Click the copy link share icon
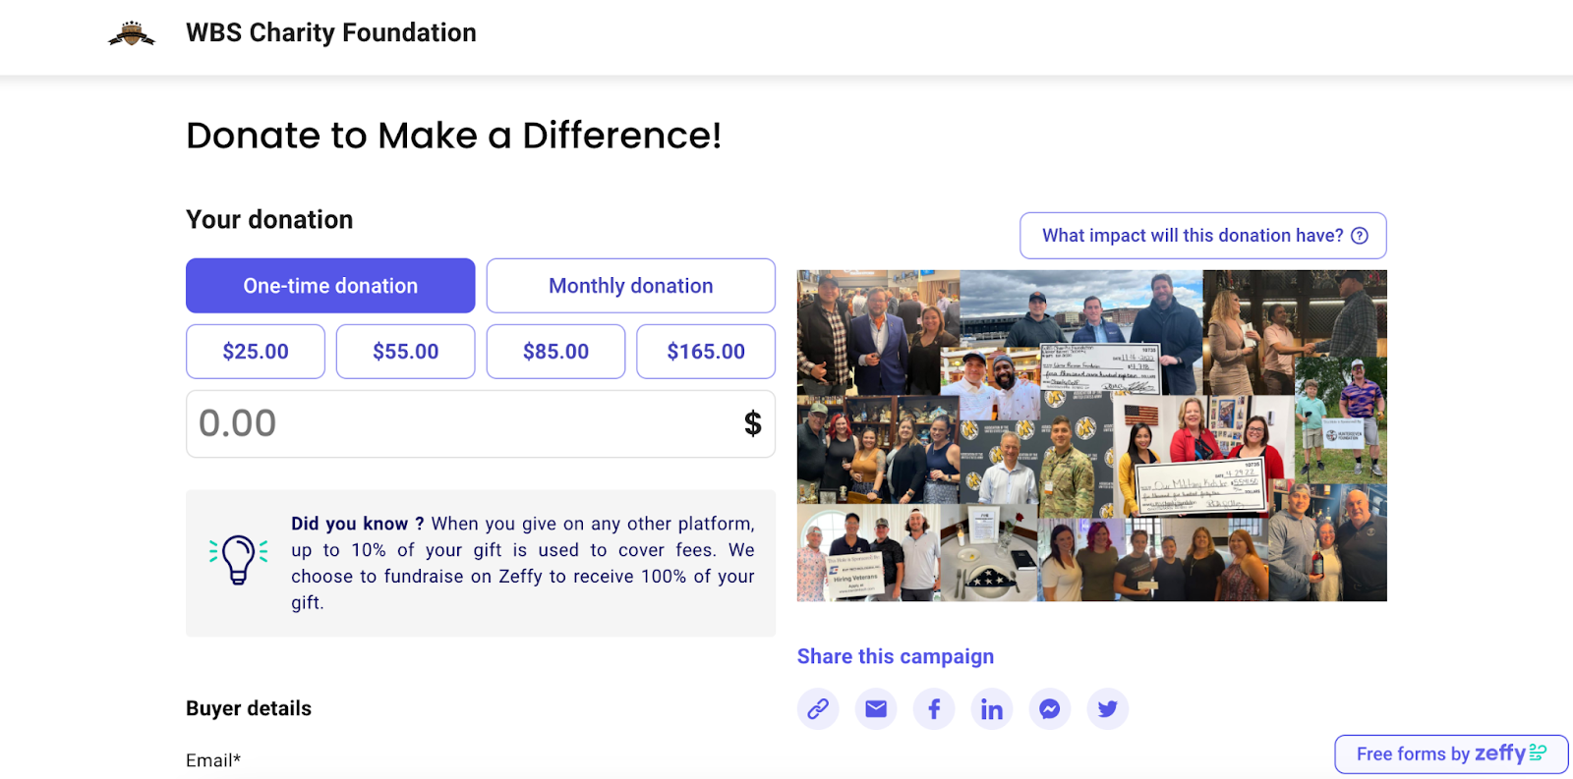The width and height of the screenshot is (1573, 779). coord(818,708)
